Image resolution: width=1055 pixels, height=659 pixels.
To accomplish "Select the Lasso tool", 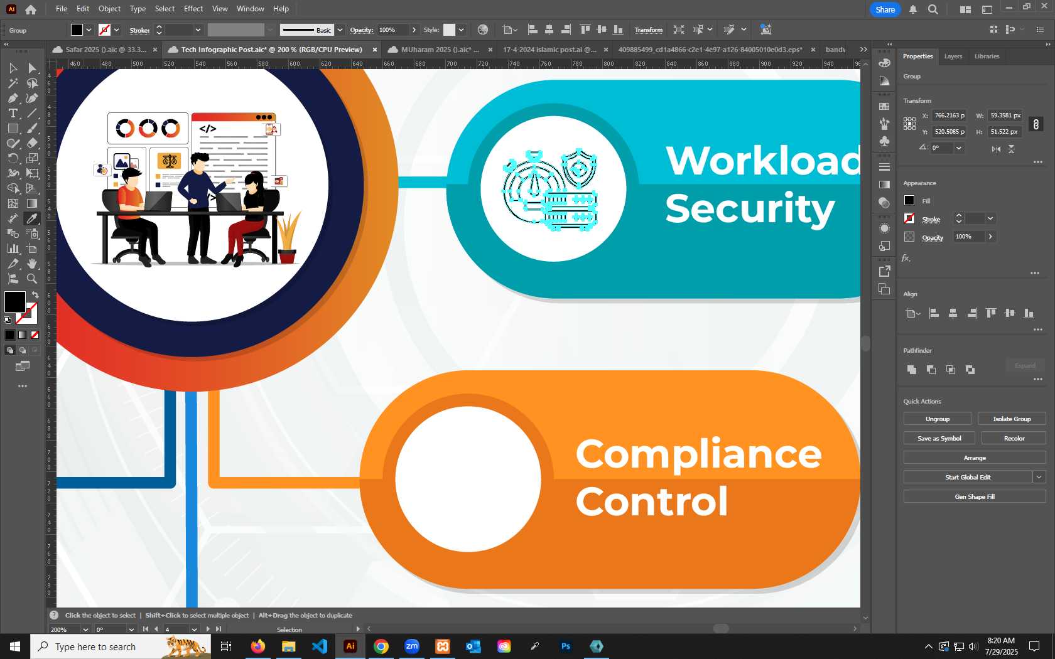I will [32, 83].
